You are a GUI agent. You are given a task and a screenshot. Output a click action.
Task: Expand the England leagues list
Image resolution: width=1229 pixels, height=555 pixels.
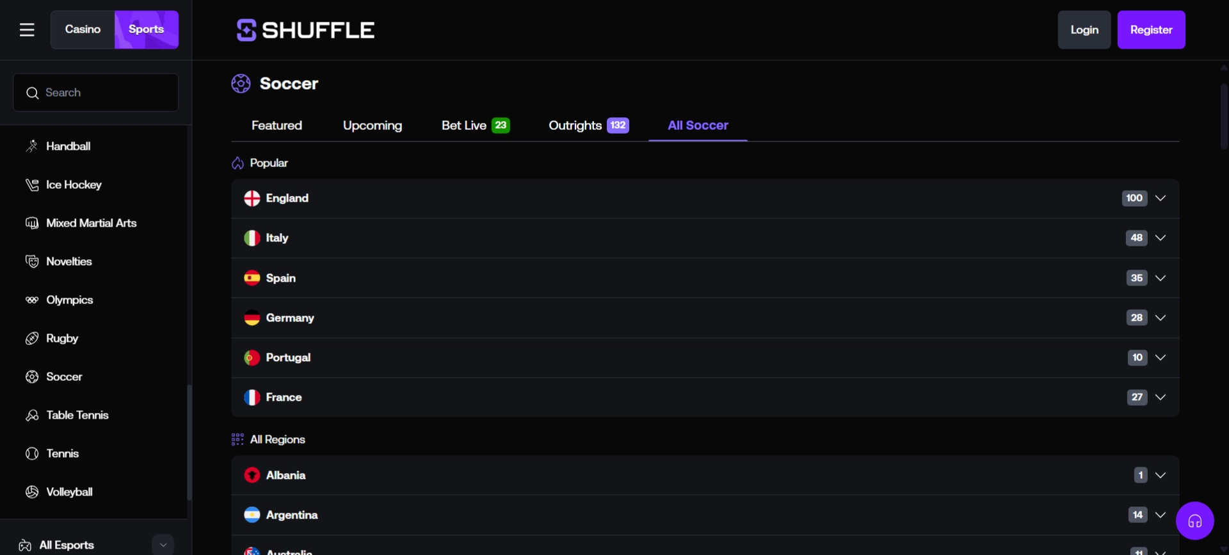click(1160, 198)
